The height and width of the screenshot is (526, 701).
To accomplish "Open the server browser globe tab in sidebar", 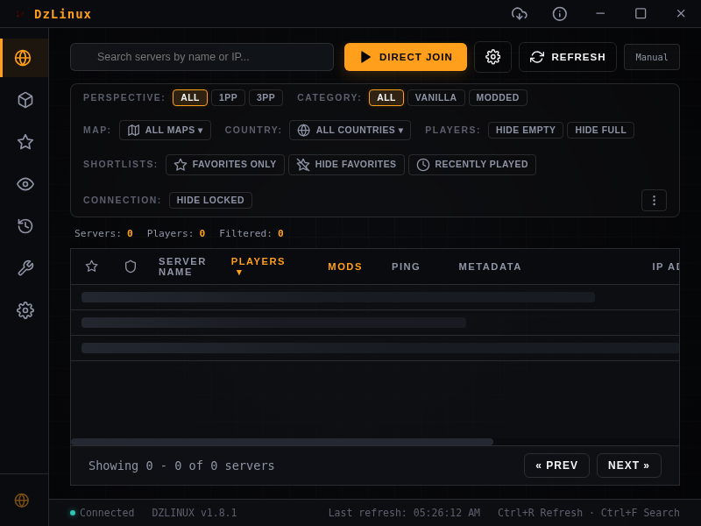I will pos(24,58).
